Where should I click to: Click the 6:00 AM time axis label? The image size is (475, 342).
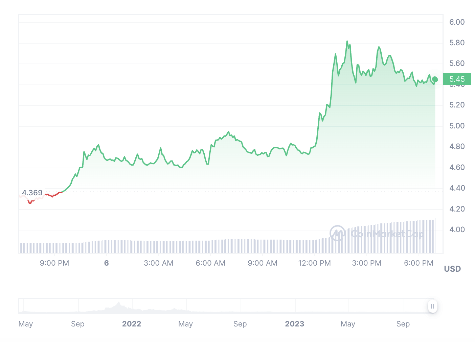(210, 263)
